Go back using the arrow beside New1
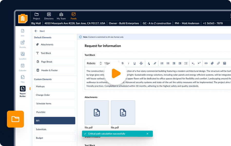The height and width of the screenshot is (146, 231). pyautogui.click(x=36, y=31)
